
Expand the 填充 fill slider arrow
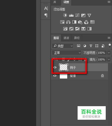109,59
